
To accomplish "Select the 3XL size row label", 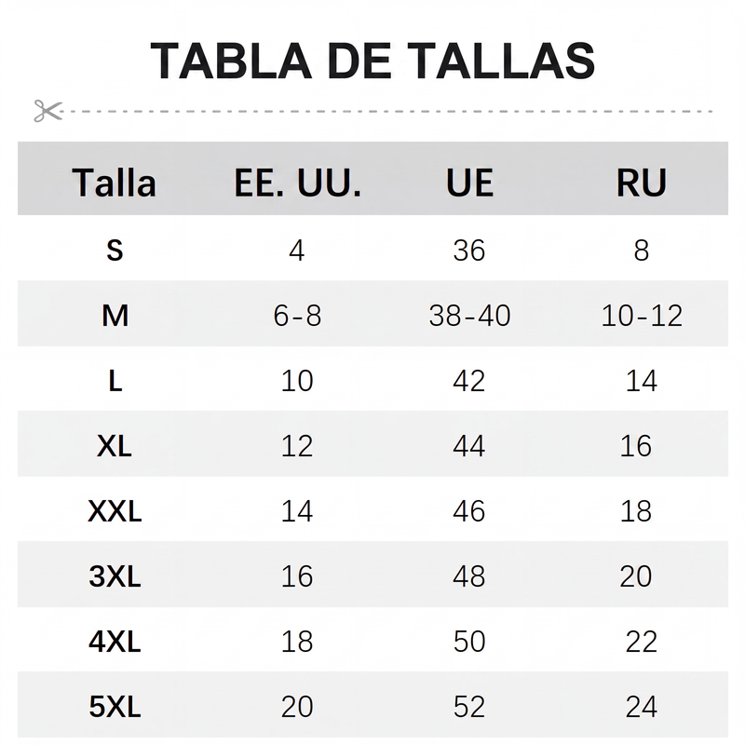I will click(x=115, y=576).
